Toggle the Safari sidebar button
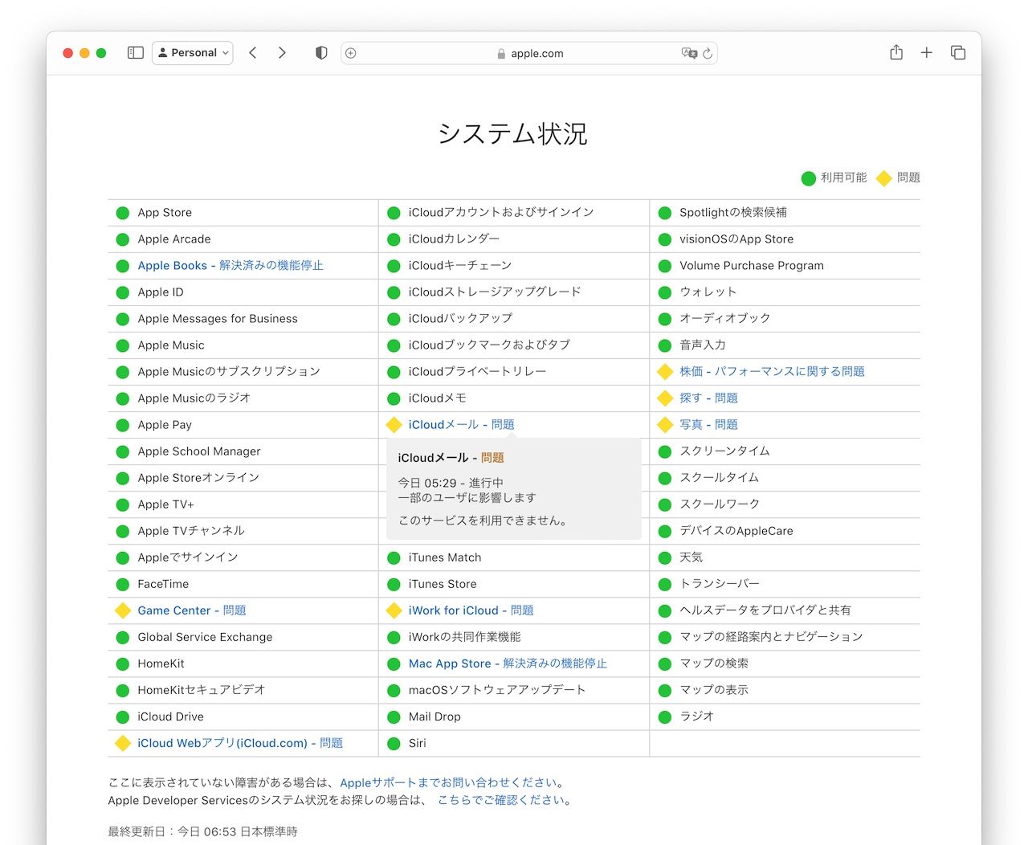1028x845 pixels. [136, 53]
